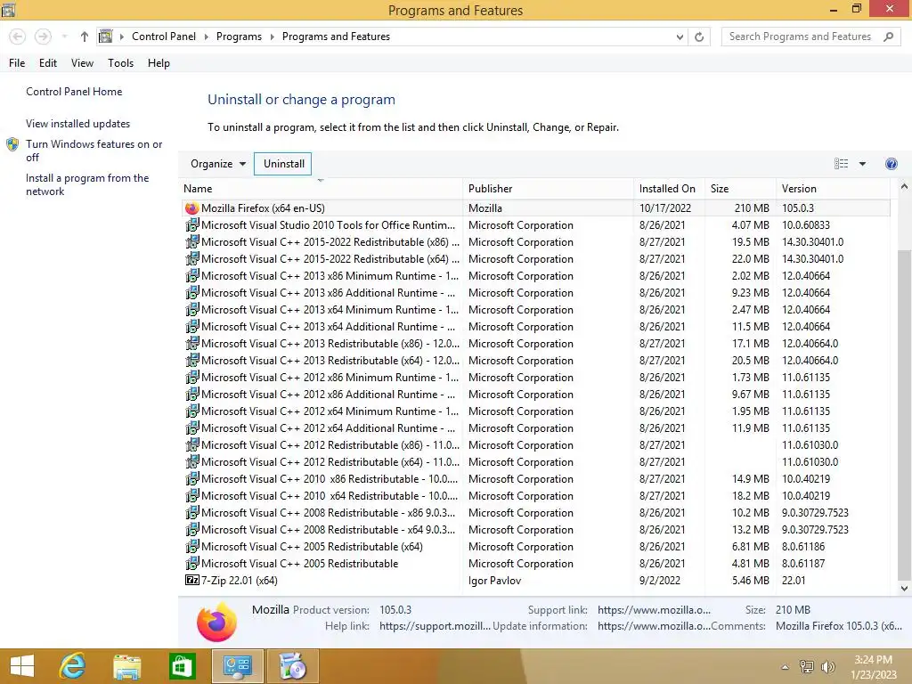Open the Windows Store taskbar icon

pyautogui.click(x=182, y=666)
